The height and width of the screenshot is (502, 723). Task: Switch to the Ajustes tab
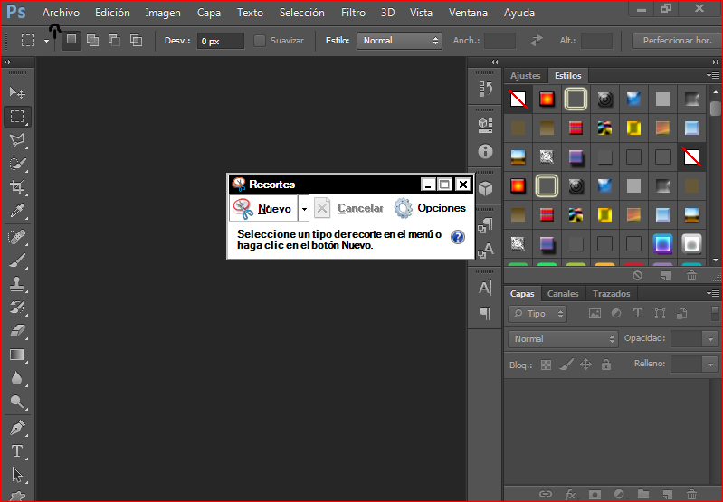[x=525, y=76]
